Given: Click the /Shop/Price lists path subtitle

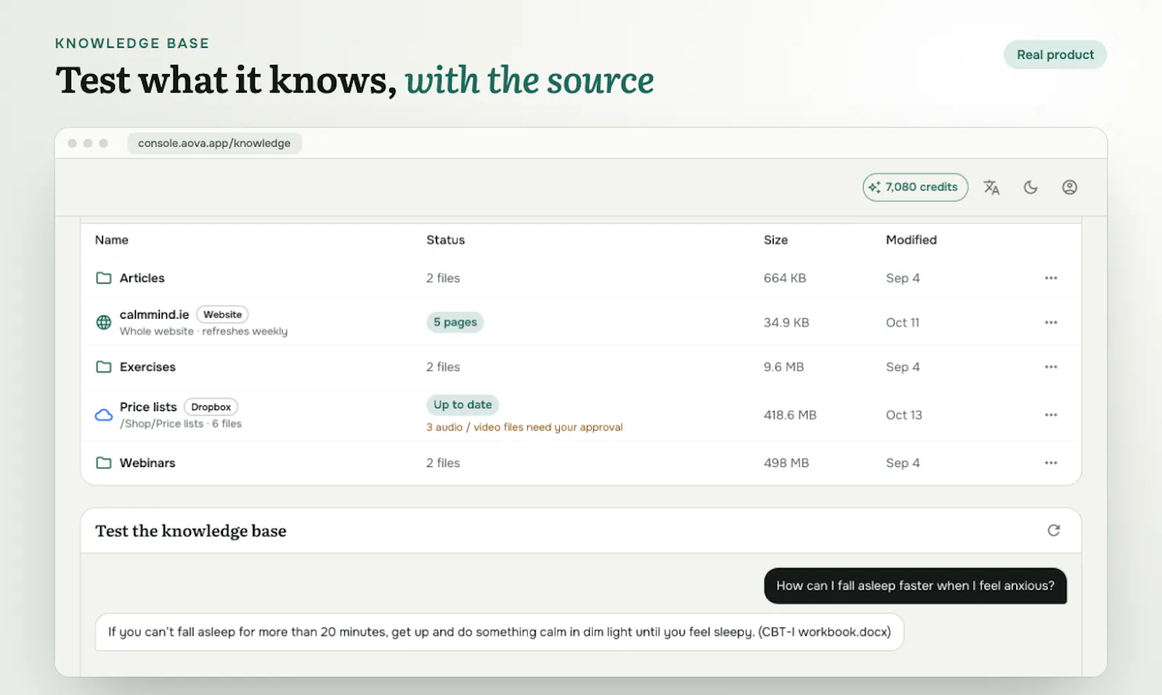Looking at the screenshot, I should (x=181, y=423).
